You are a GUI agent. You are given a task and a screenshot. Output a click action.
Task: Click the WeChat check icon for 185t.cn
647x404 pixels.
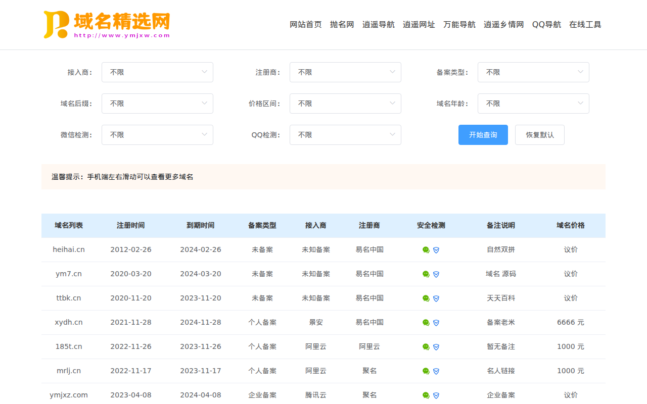tap(426, 347)
